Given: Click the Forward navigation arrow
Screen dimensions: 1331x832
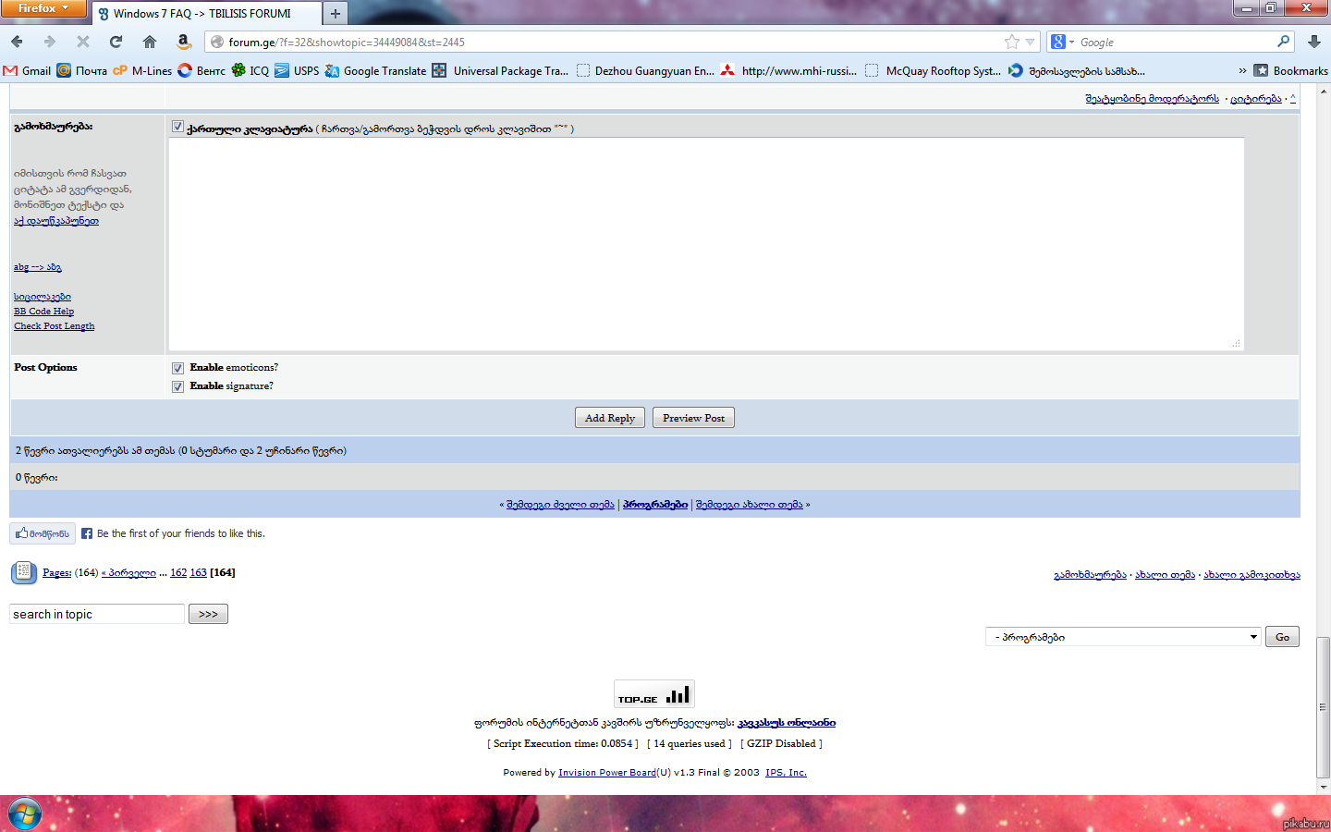Looking at the screenshot, I should click(x=50, y=42).
